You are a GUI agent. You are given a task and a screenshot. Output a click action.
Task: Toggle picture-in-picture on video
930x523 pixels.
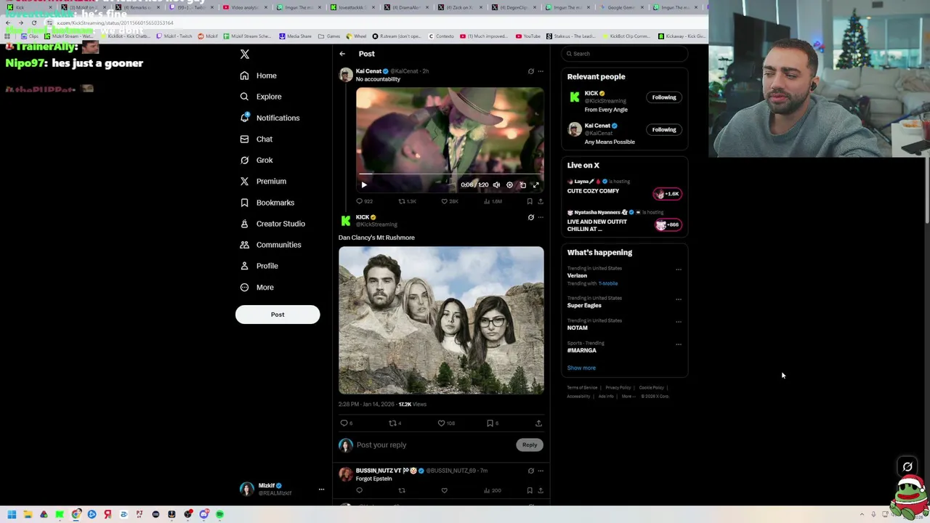[522, 185]
